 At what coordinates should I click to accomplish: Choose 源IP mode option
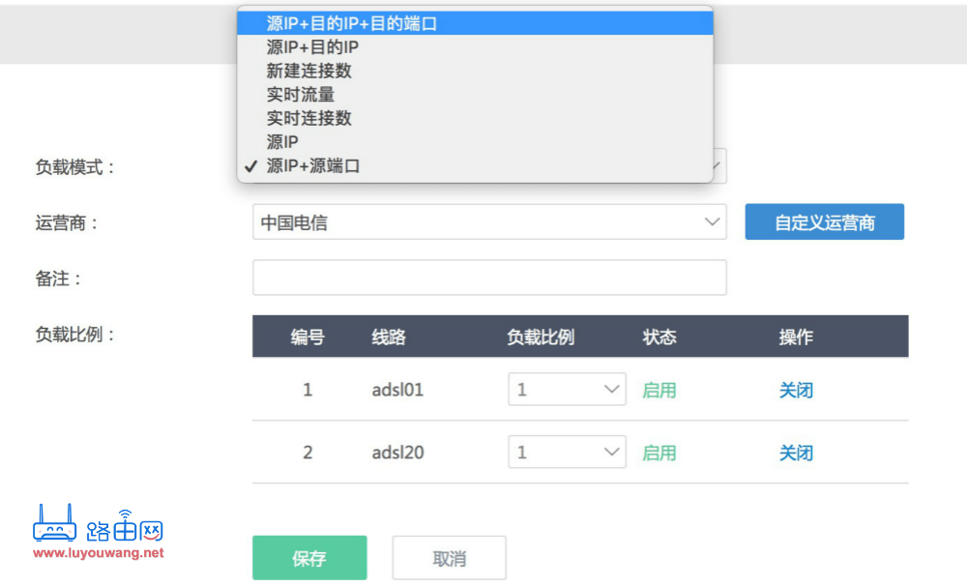279,141
